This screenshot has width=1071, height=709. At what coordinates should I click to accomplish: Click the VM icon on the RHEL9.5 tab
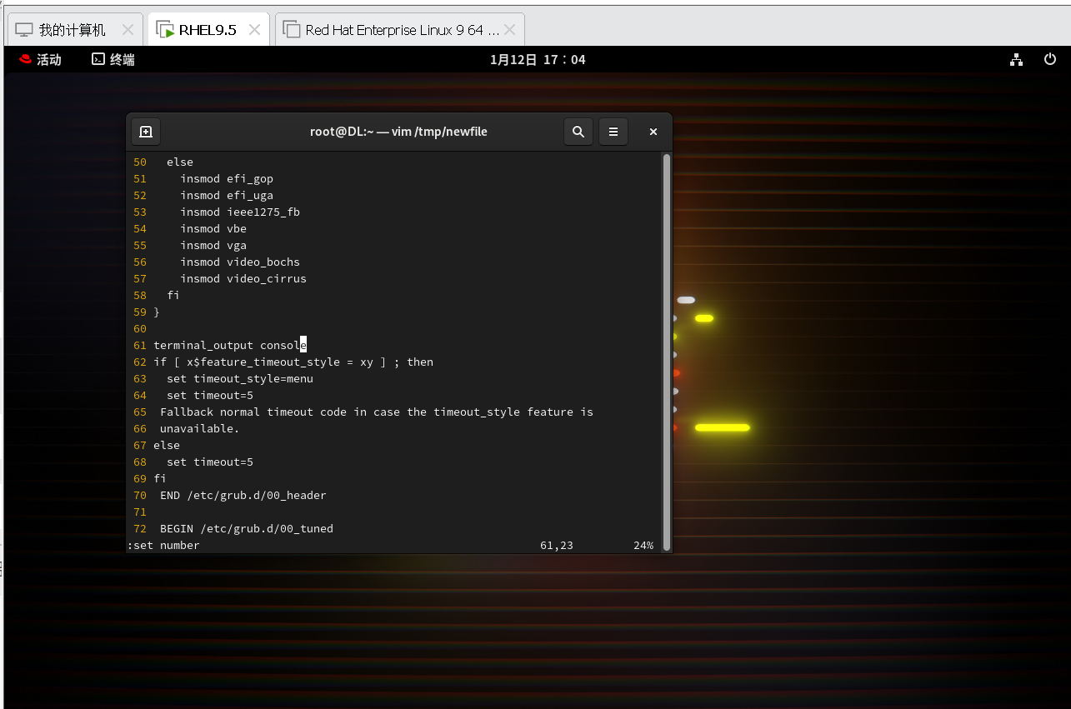coord(163,28)
